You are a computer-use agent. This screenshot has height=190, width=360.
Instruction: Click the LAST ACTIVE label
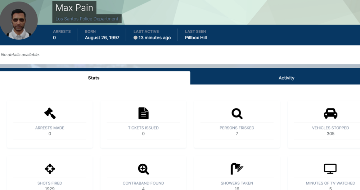click(x=146, y=31)
